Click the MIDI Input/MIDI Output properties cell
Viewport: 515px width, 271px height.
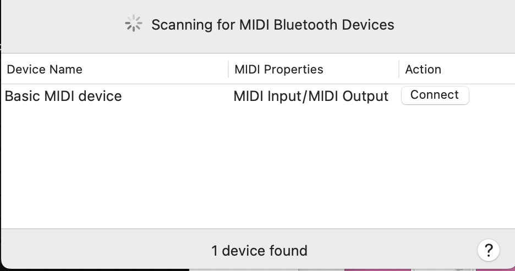(311, 97)
